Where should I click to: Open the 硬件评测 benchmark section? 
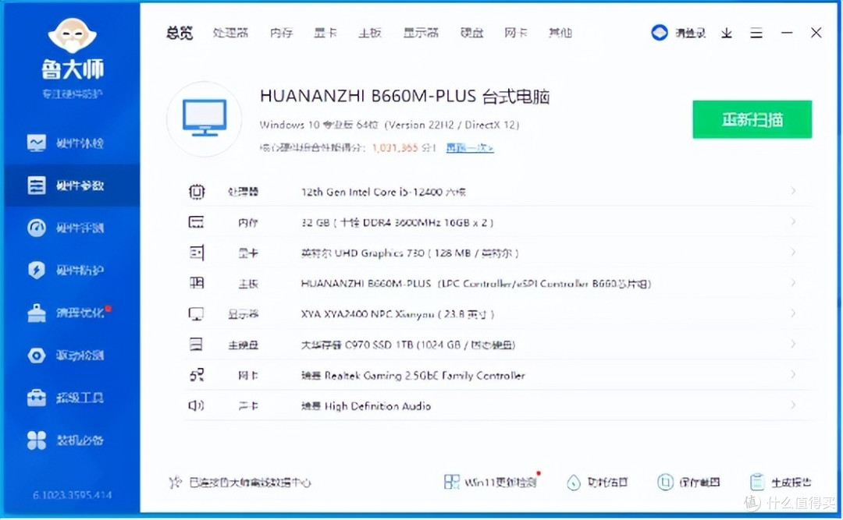(65, 228)
